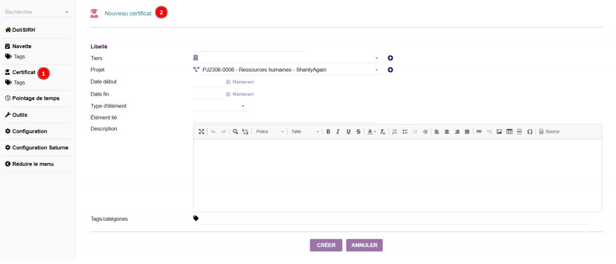Open the Type d'élément dropdown
The image size is (616, 264).
tap(220, 106)
